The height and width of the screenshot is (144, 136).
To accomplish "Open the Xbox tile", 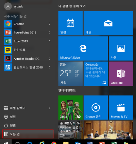I will tap(70, 107).
